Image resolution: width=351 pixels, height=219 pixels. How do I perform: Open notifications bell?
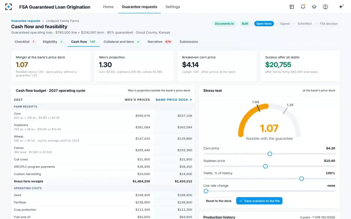(303, 7)
